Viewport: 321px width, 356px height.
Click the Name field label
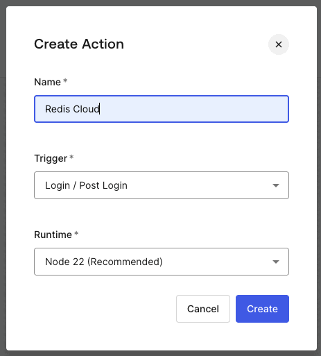(x=47, y=82)
